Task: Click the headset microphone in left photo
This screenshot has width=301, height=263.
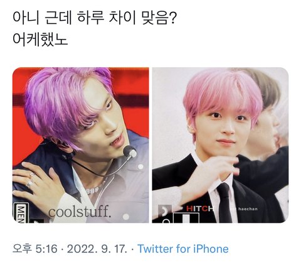Action: click(130, 152)
